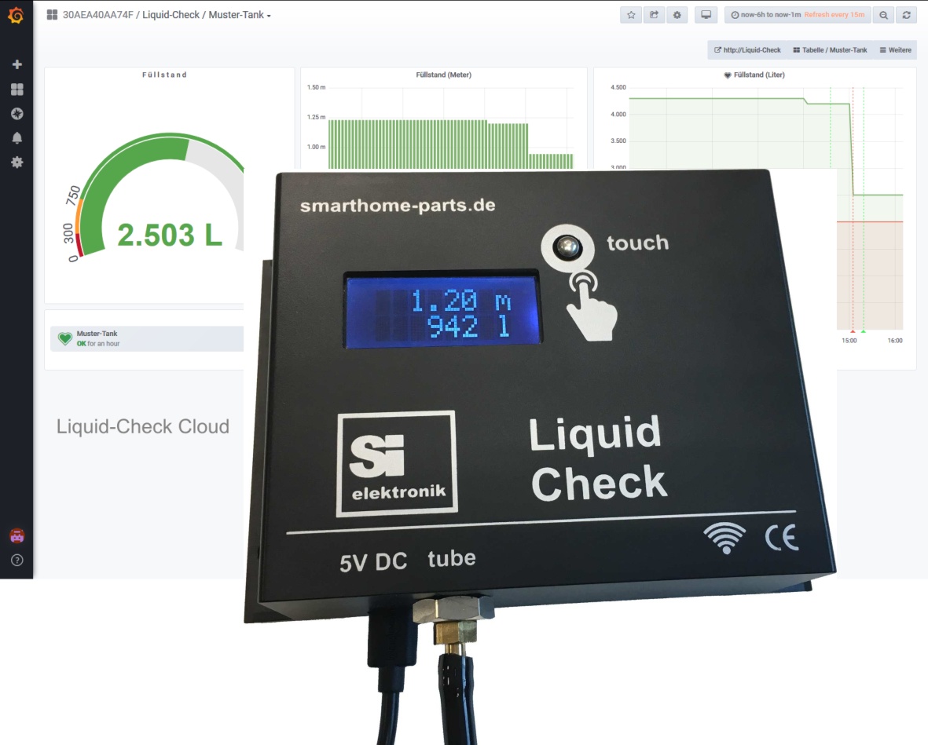Follow the http://Liquid-Check link

point(747,50)
